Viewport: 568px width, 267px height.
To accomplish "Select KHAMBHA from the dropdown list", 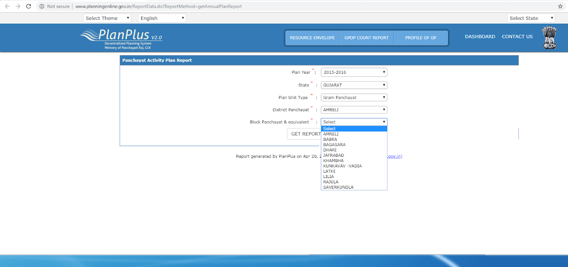I will tap(354, 161).
